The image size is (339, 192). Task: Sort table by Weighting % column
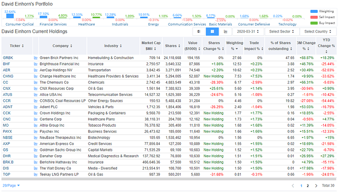234,46
